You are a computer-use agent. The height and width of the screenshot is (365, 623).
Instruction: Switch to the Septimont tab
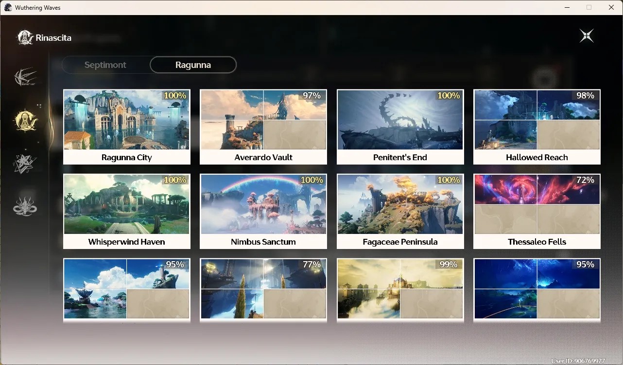[105, 65]
